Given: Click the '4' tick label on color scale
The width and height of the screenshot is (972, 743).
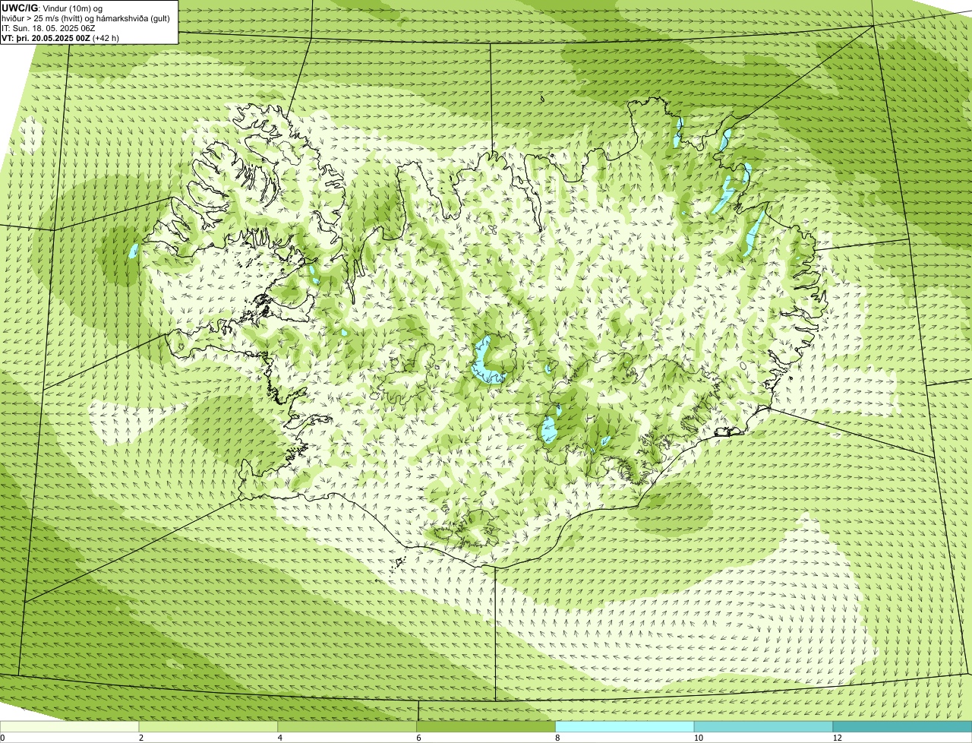Looking at the screenshot, I should (x=279, y=738).
